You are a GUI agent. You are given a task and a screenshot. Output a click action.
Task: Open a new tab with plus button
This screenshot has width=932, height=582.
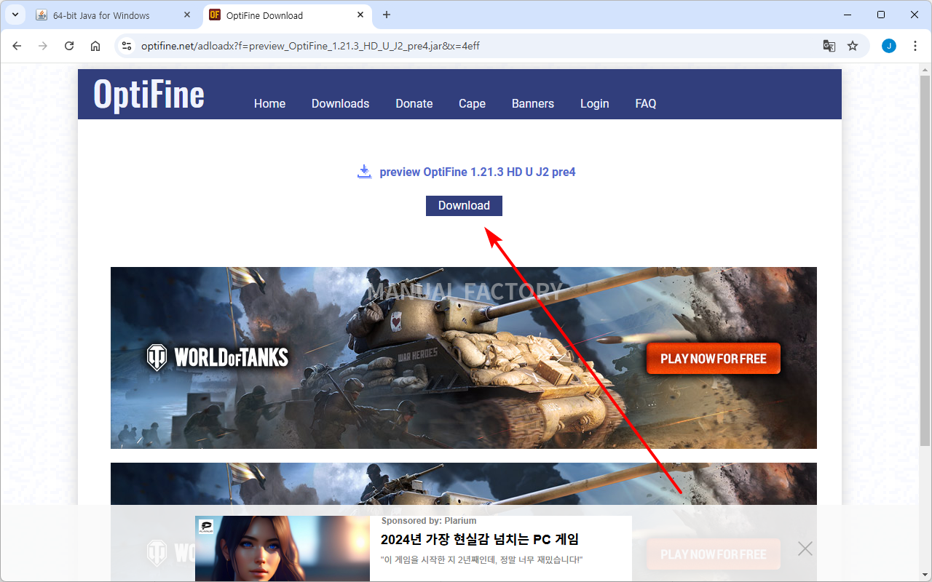pyautogui.click(x=387, y=15)
